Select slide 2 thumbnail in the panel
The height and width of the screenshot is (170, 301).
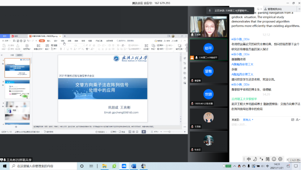click(17, 89)
